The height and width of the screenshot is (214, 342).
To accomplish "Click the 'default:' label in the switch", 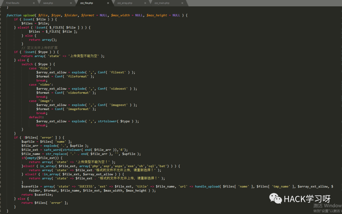I will click(36, 117).
